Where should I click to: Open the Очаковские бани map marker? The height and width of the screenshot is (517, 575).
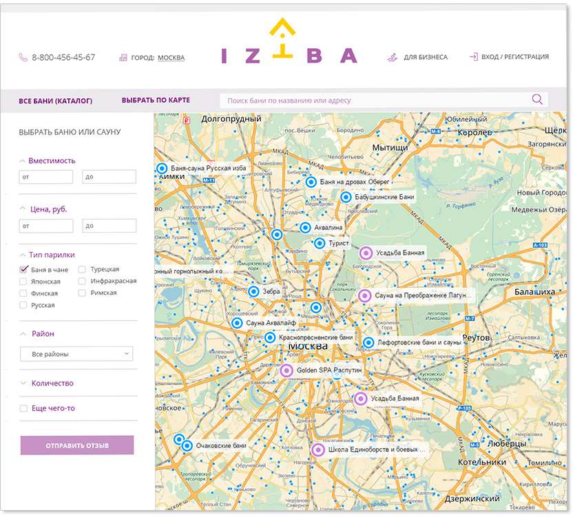[187, 446]
